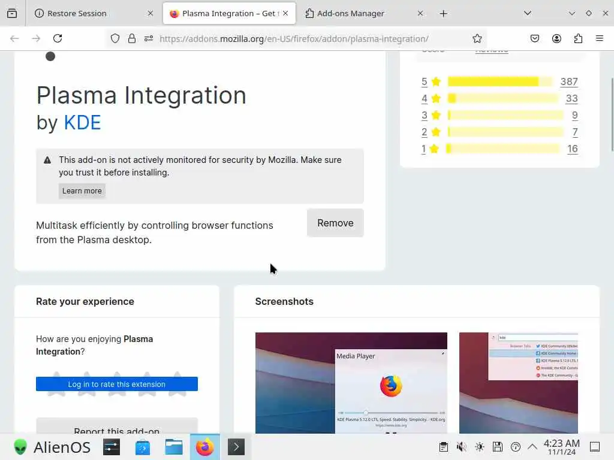The image size is (614, 460).
Task: Launch Discover software center icon
Action: 143,447
